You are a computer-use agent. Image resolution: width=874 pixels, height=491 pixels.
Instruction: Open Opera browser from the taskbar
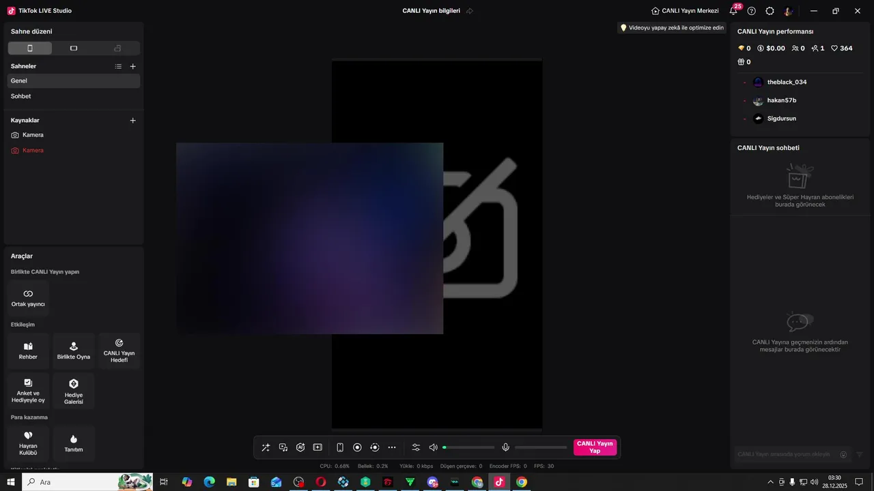tap(321, 482)
